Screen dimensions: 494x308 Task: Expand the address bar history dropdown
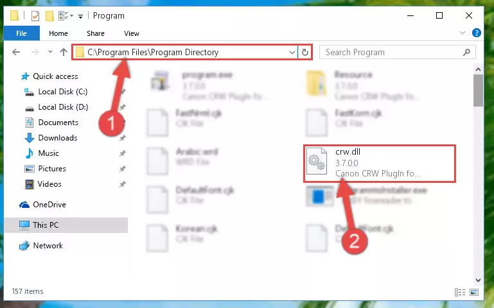coord(292,52)
